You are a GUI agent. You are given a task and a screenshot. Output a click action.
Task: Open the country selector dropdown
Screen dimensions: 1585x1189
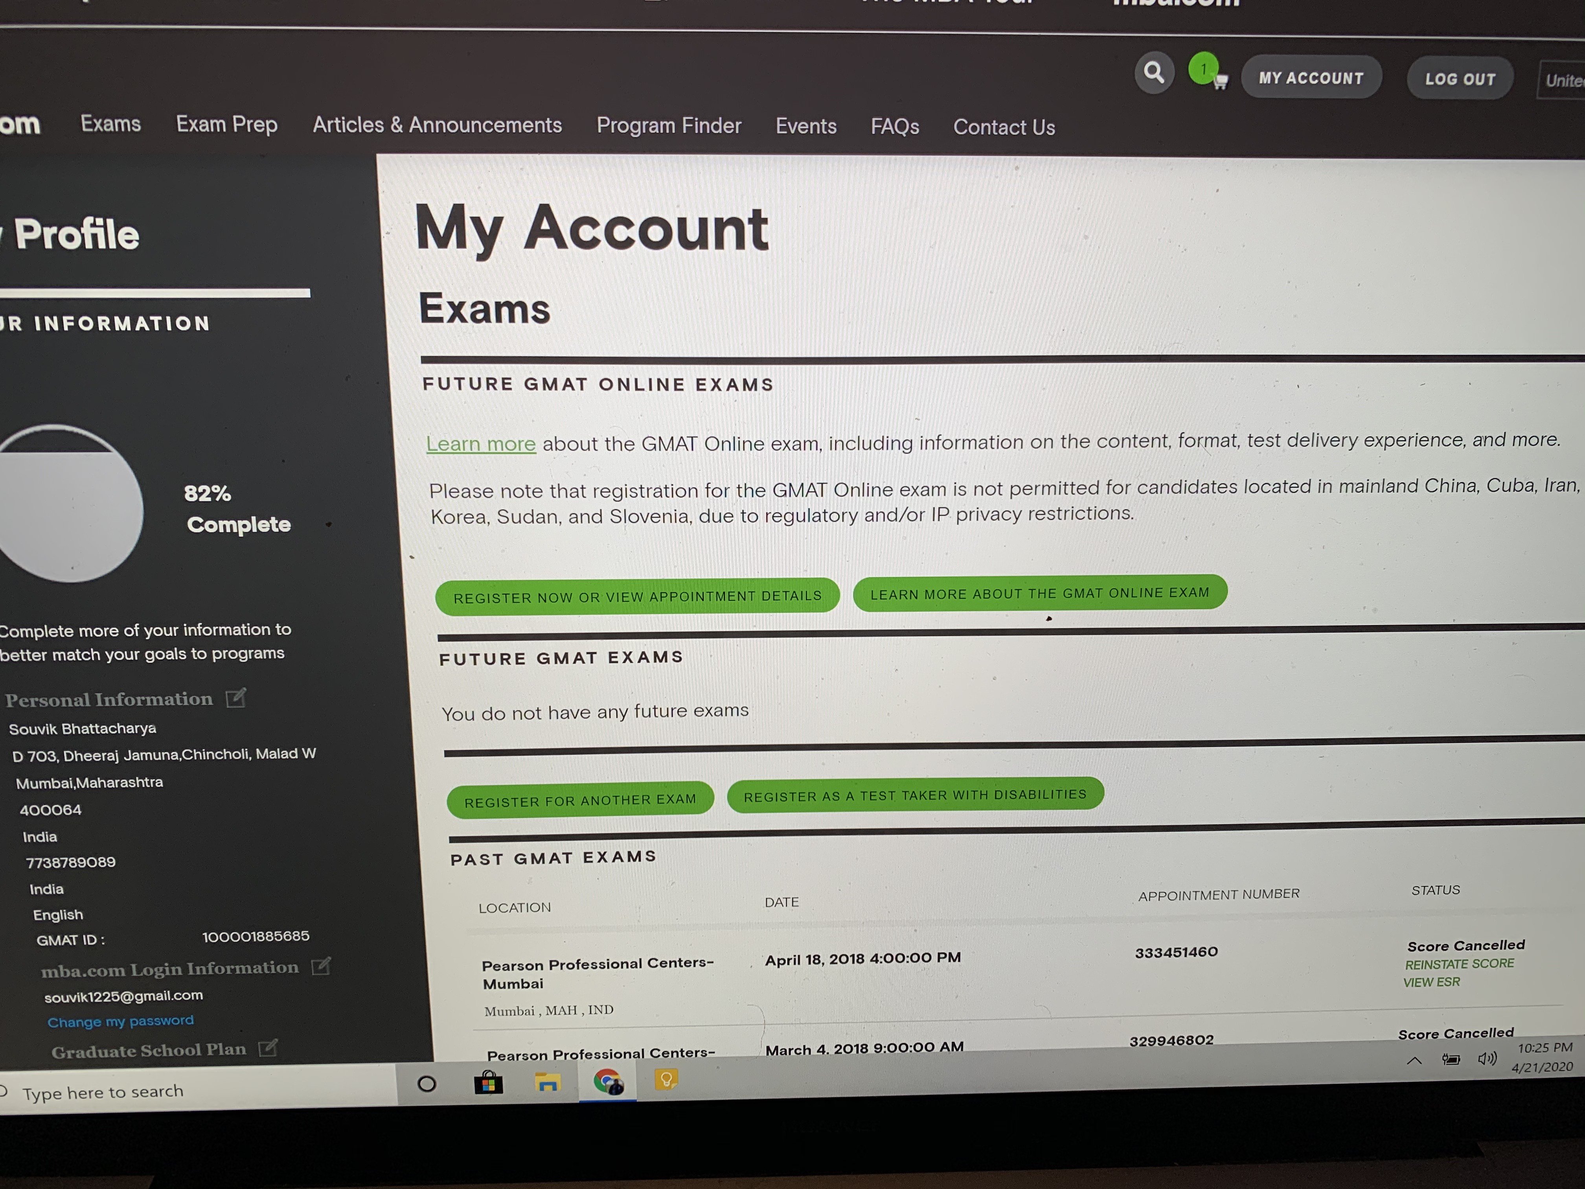tap(1562, 80)
